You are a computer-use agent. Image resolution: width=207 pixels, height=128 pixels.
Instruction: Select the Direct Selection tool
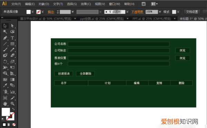coord(12,26)
